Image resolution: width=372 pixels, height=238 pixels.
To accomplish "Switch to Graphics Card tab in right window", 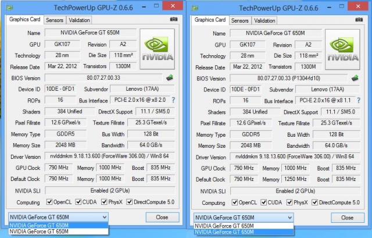I will coord(210,20).
